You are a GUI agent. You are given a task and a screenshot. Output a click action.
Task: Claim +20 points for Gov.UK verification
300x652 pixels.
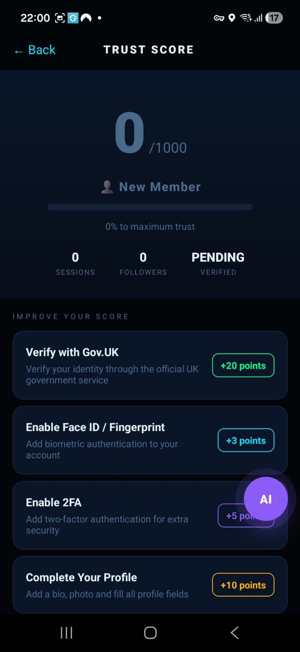tap(243, 365)
